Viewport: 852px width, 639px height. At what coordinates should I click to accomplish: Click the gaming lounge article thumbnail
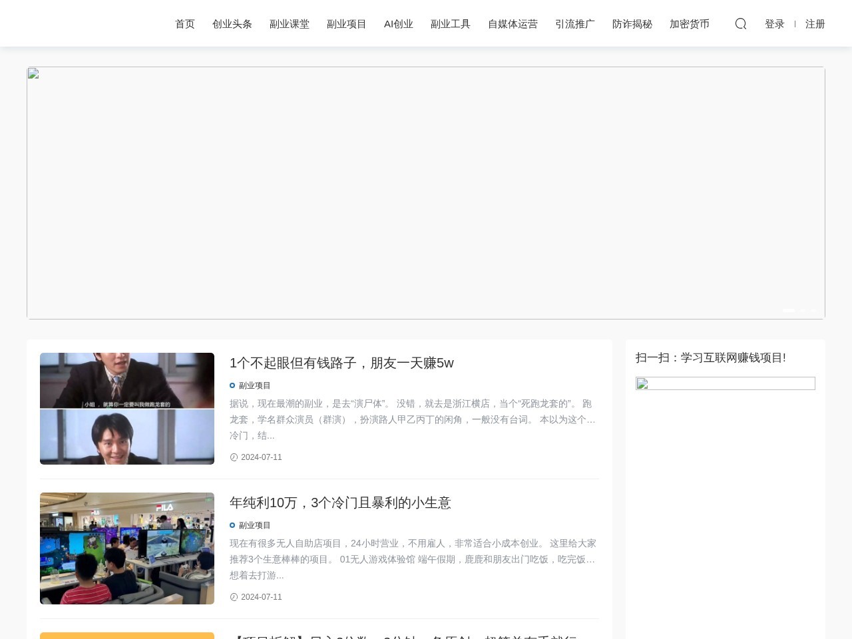(x=127, y=548)
